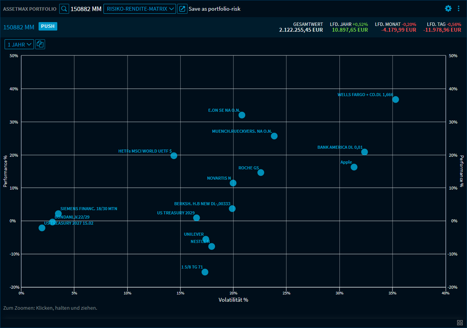Click the HETFs MSCI World ETF point

pyautogui.click(x=174, y=156)
